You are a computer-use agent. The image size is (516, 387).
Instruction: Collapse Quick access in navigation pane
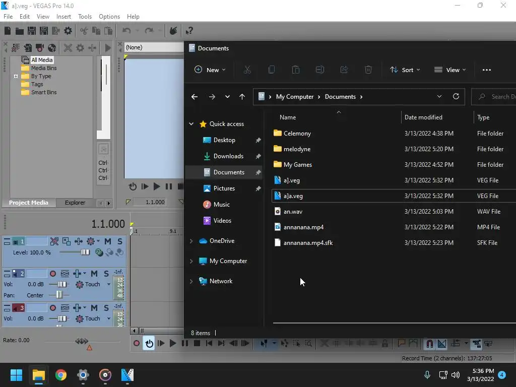191,124
